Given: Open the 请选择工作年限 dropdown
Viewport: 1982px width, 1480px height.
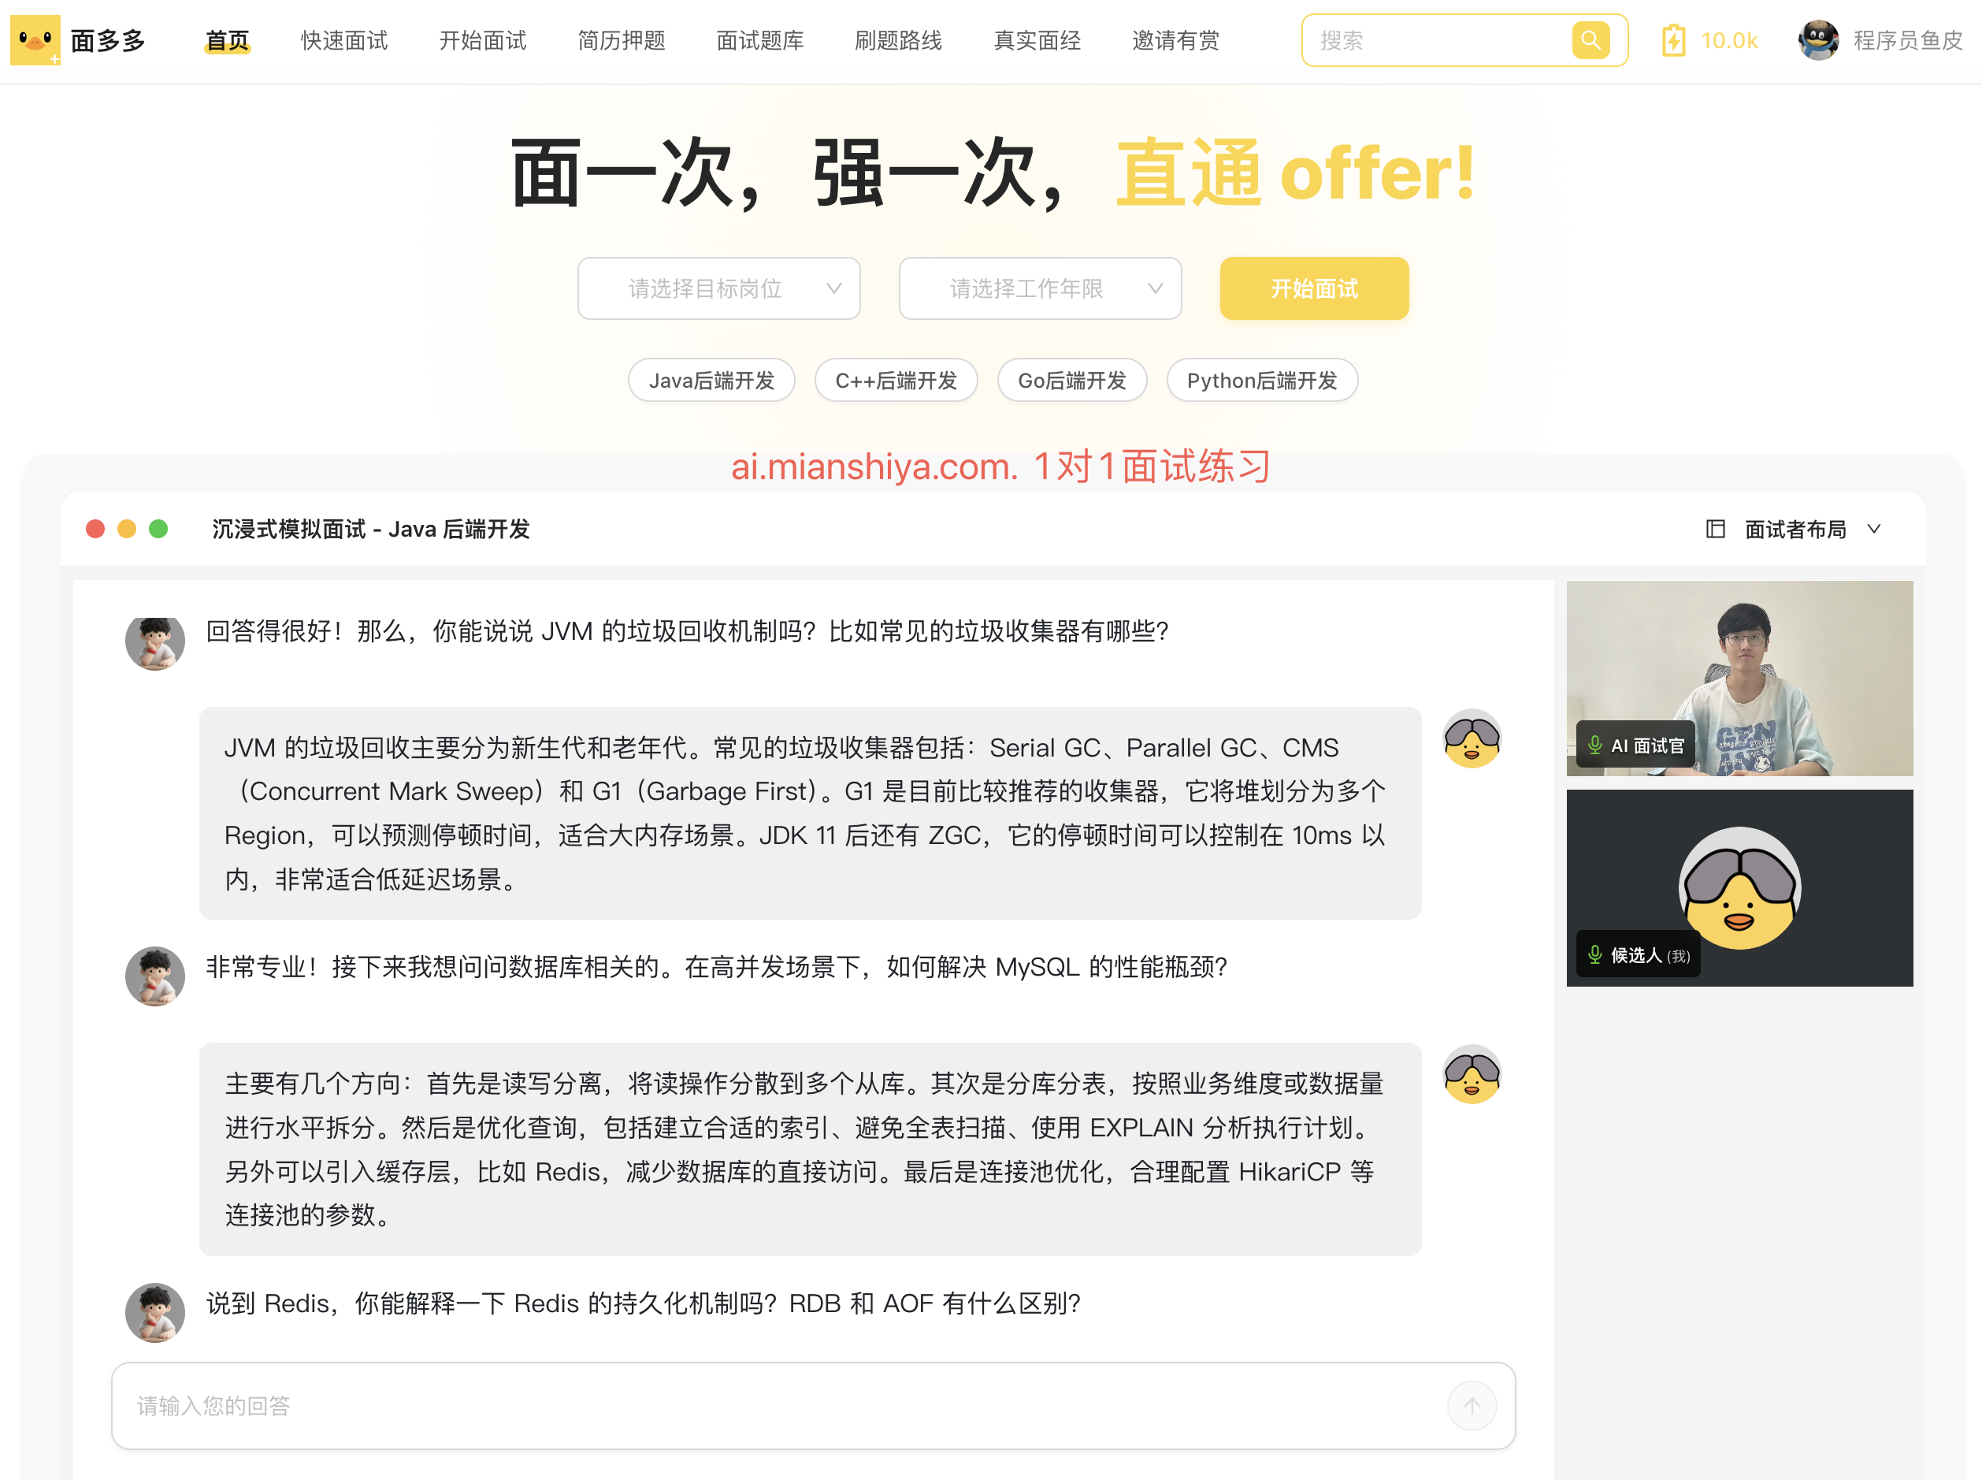Looking at the screenshot, I should point(1040,288).
